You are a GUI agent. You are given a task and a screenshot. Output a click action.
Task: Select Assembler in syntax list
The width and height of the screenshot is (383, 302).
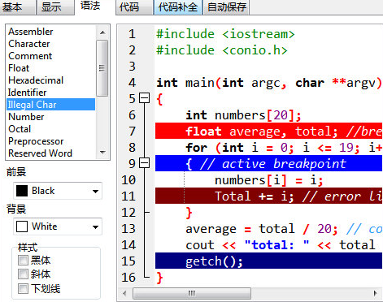tap(51, 32)
